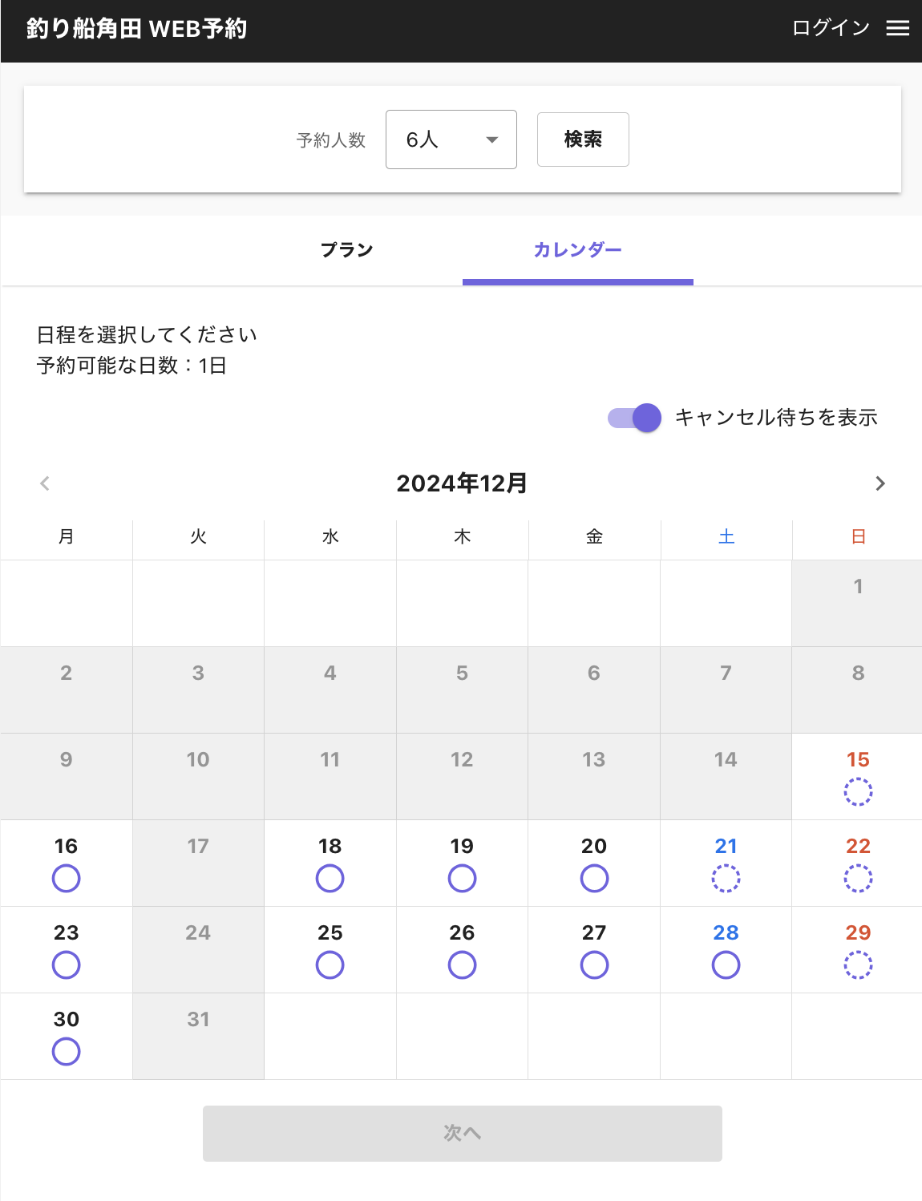This screenshot has width=922, height=1201.
Task: Select the date cell for December 25
Action: 330,949
